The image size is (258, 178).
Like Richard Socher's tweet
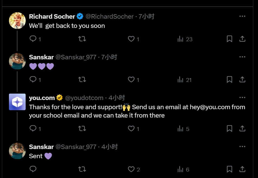(x=131, y=39)
